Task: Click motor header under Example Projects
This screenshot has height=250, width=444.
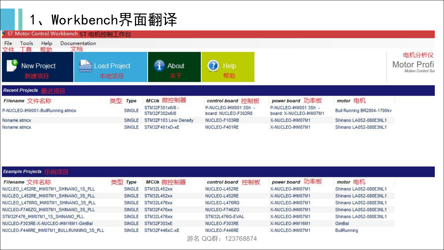Action: pyautogui.click(x=343, y=182)
